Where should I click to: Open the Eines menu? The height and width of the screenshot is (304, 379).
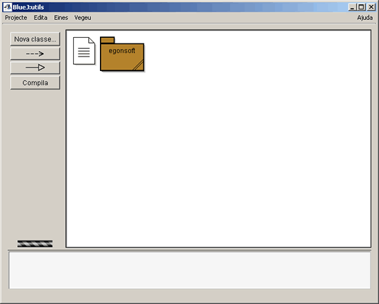[x=61, y=18]
